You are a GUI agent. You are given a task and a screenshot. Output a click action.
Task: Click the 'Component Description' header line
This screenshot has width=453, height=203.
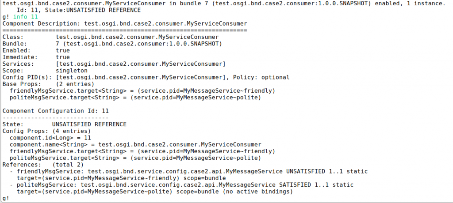click(x=125, y=23)
